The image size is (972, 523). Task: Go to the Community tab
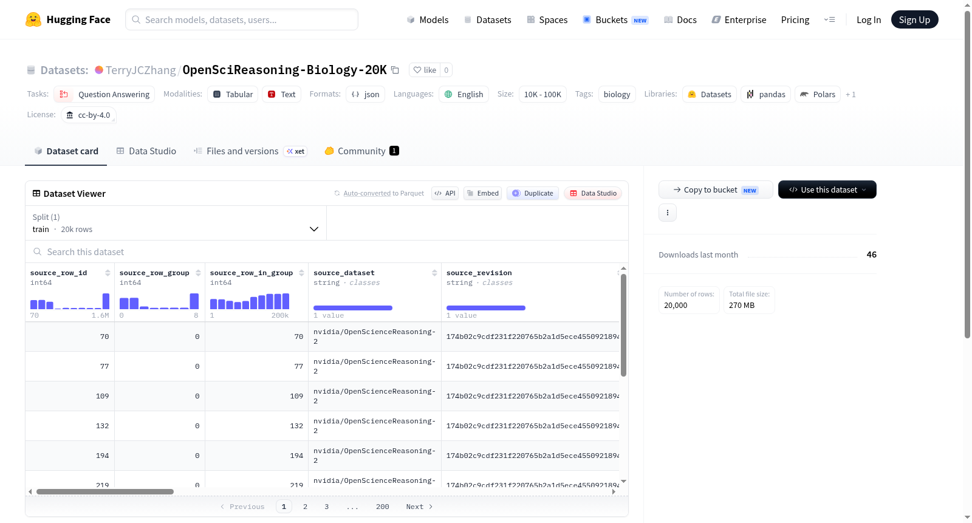pos(362,151)
